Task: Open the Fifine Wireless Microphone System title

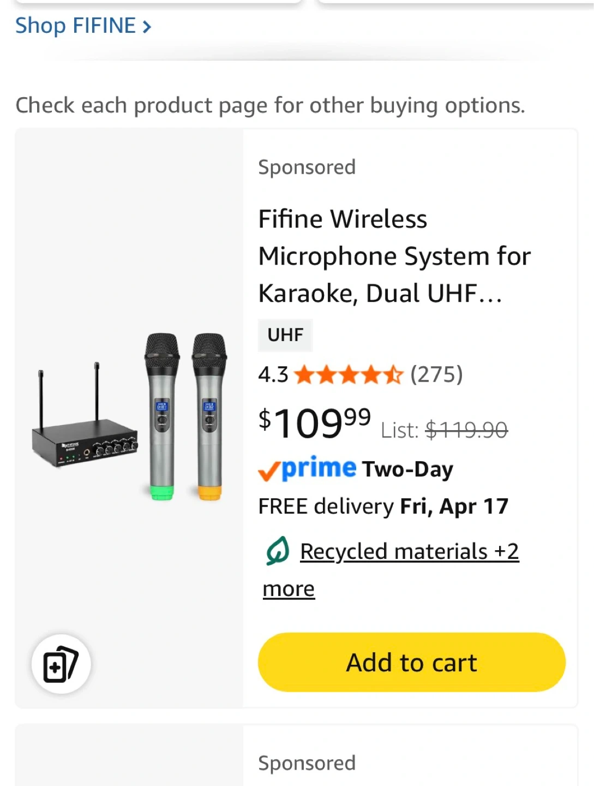Action: pyautogui.click(x=394, y=256)
